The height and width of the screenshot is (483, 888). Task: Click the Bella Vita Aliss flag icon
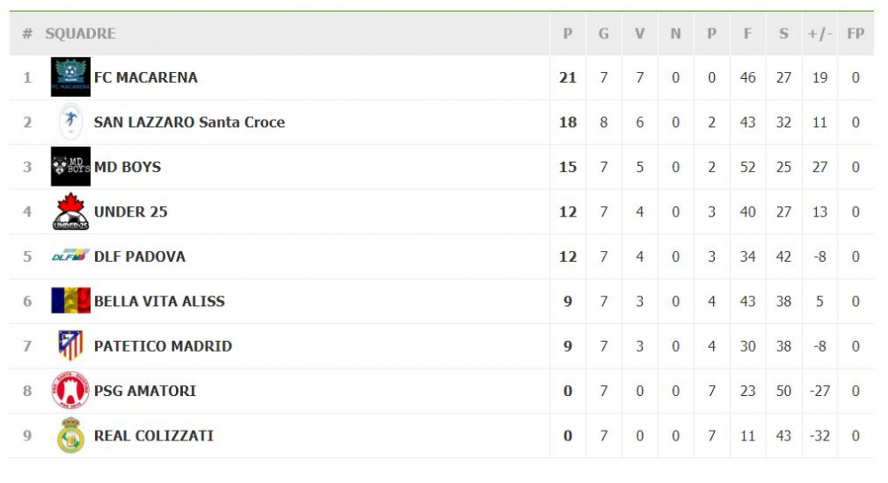[x=71, y=301]
